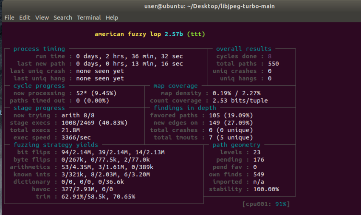Image resolution: width=361 pixels, height=215 pixels.
Task: Click last new path value '13 min, 16 sec'
Action: pos(157,64)
